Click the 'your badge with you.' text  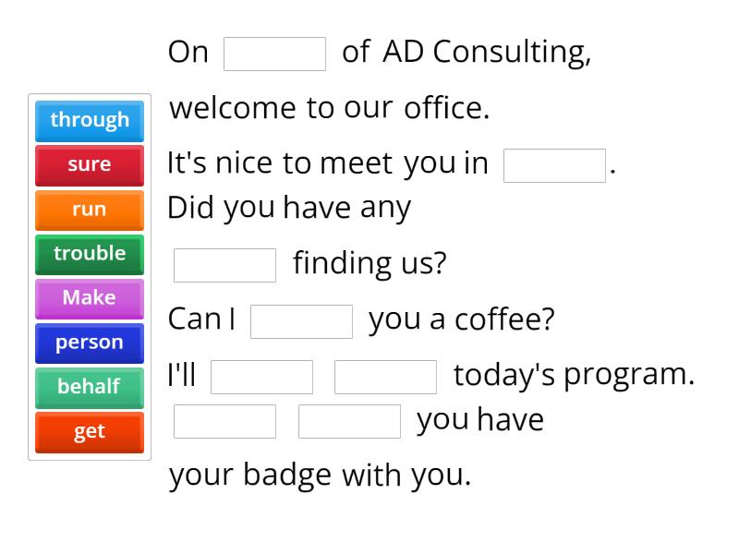(x=320, y=476)
